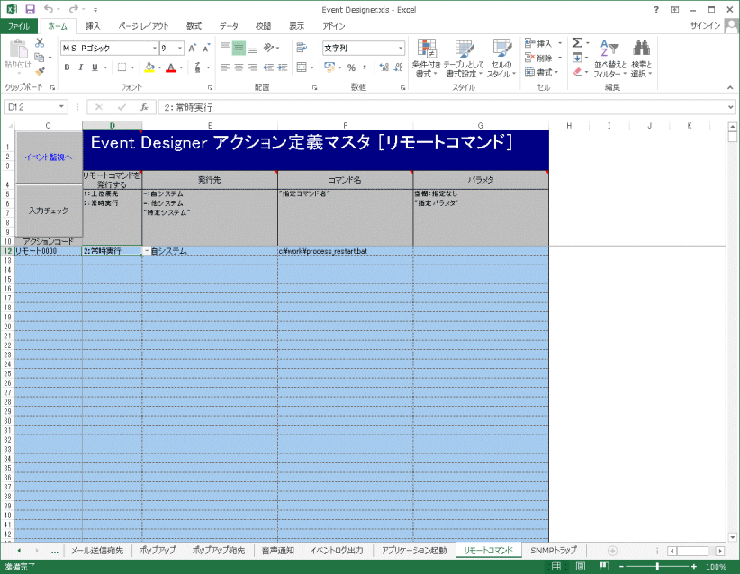Open the Sort and Filter (並べ替えとフィルター) menu
The image size is (740, 574).
coord(609,58)
